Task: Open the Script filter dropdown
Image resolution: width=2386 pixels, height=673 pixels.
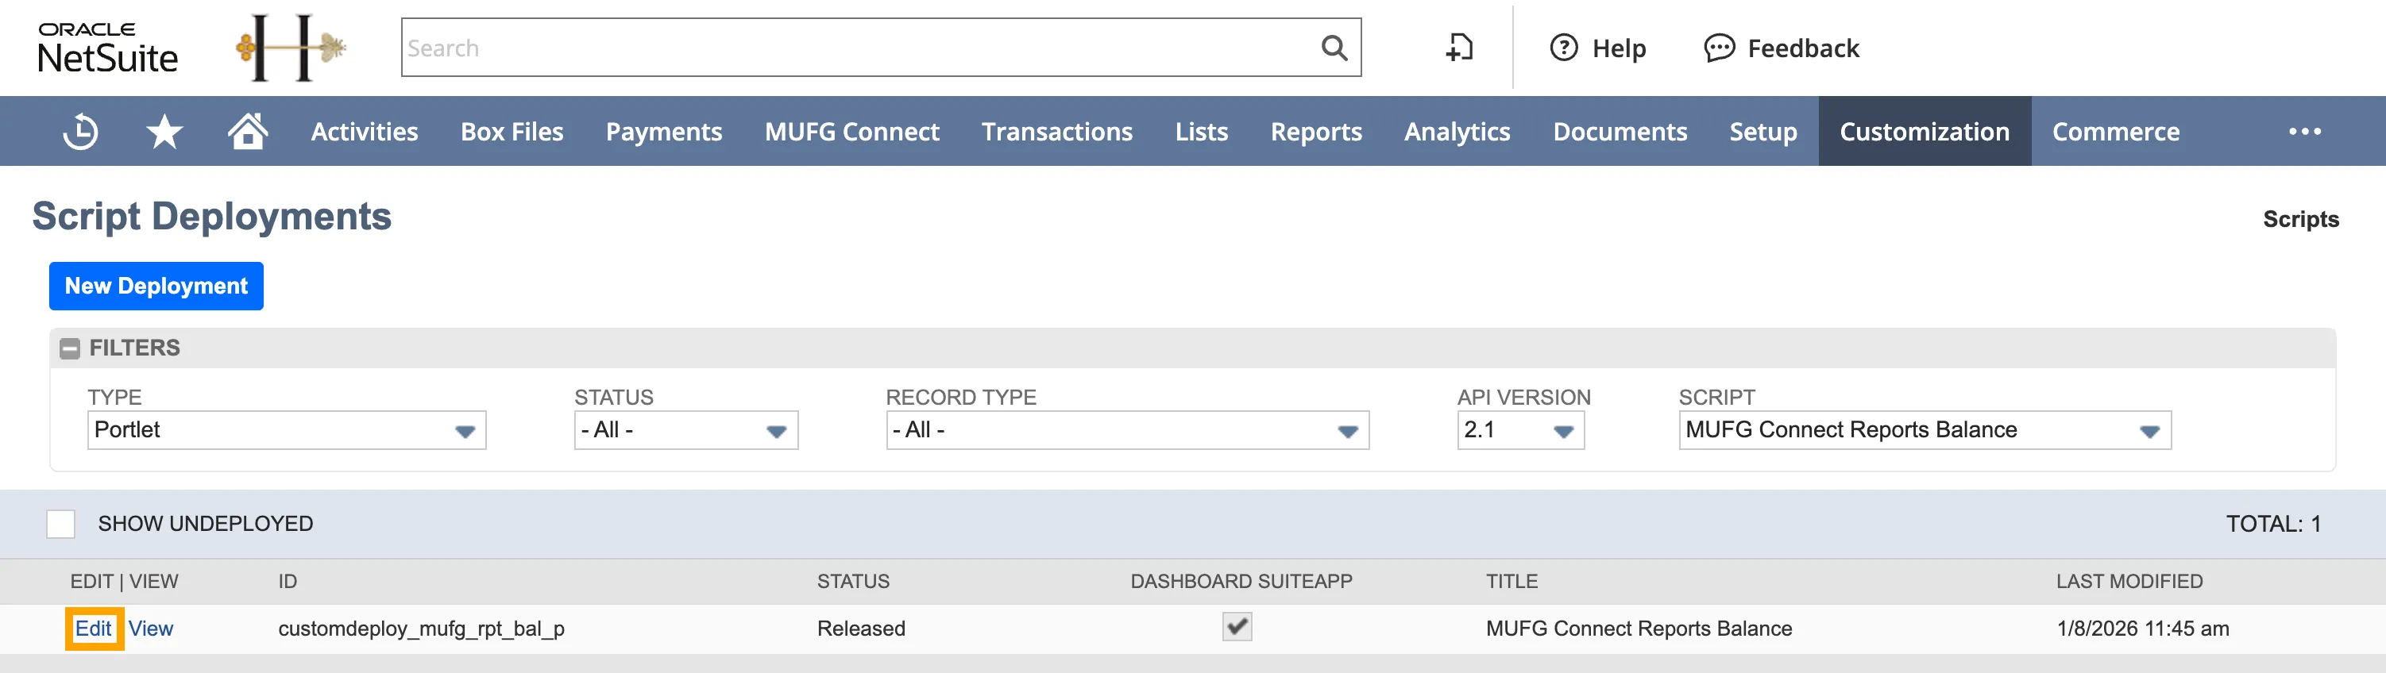Action: click(x=1925, y=430)
